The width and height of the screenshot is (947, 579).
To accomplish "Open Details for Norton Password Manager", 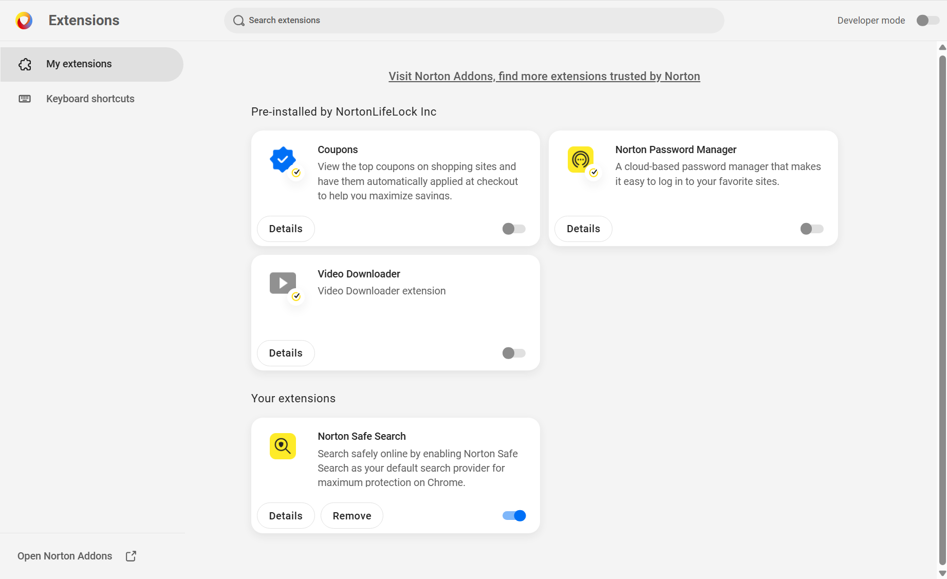I will [583, 229].
